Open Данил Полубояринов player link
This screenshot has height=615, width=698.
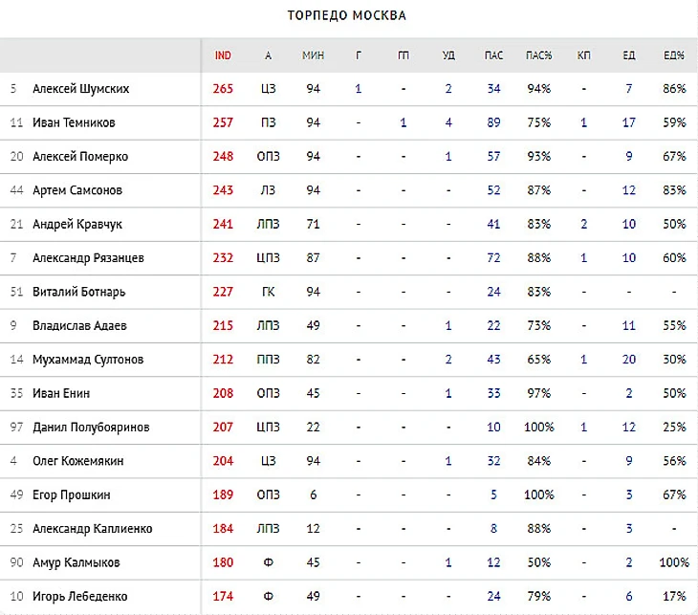[91, 427]
